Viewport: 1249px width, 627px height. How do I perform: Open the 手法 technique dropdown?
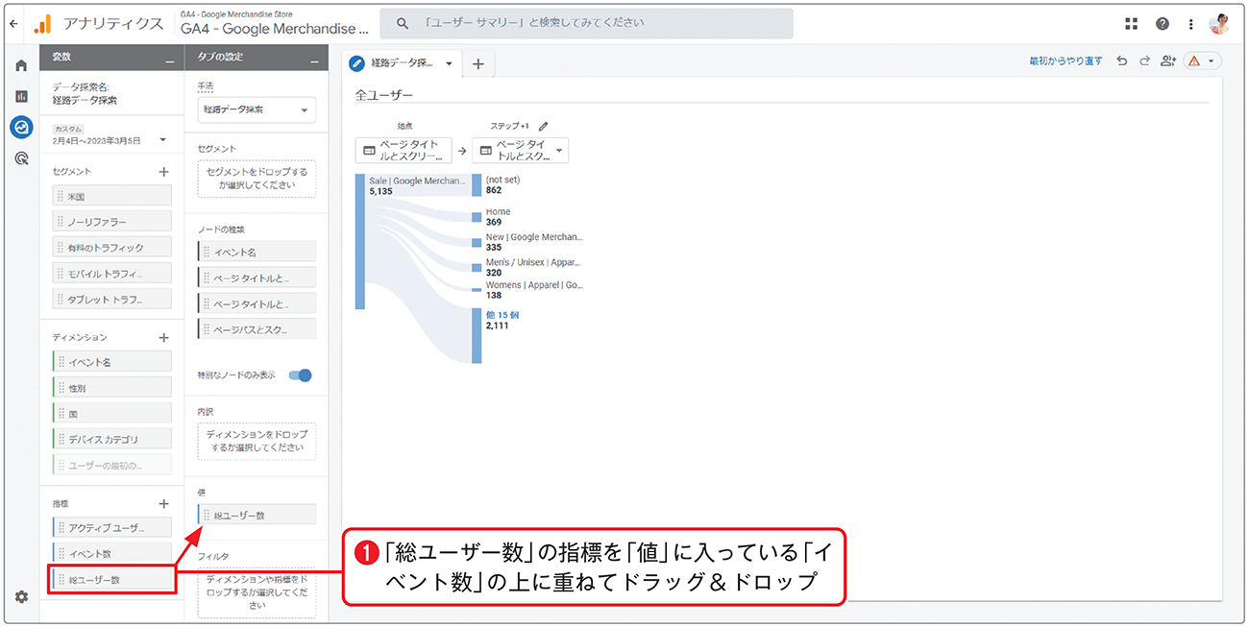[x=257, y=109]
